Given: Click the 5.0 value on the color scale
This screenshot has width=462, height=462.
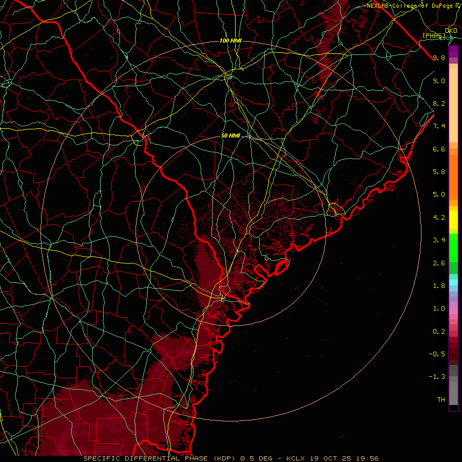Looking at the screenshot, I should coord(439,195).
